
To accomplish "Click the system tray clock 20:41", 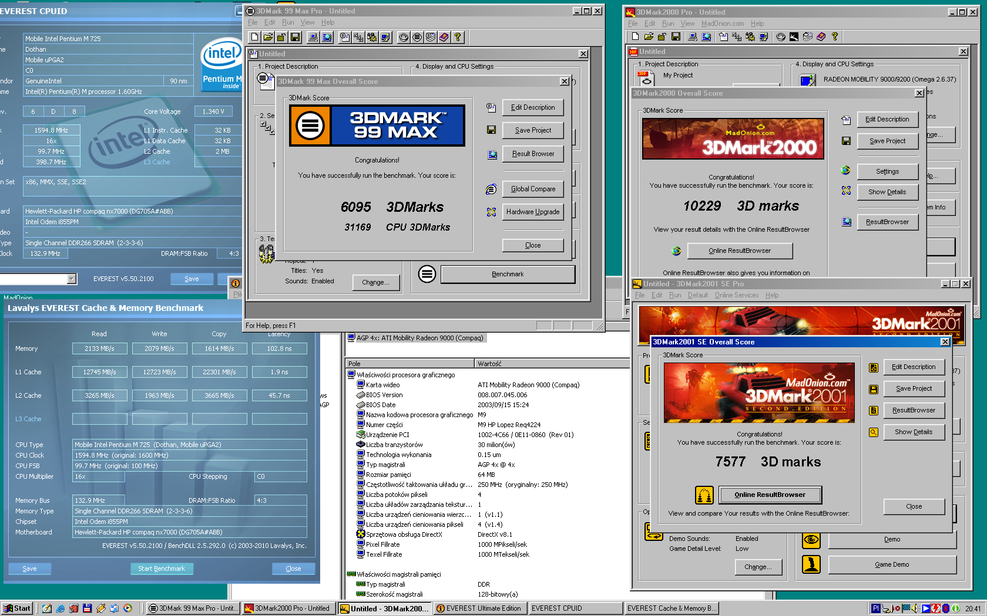I will [973, 609].
